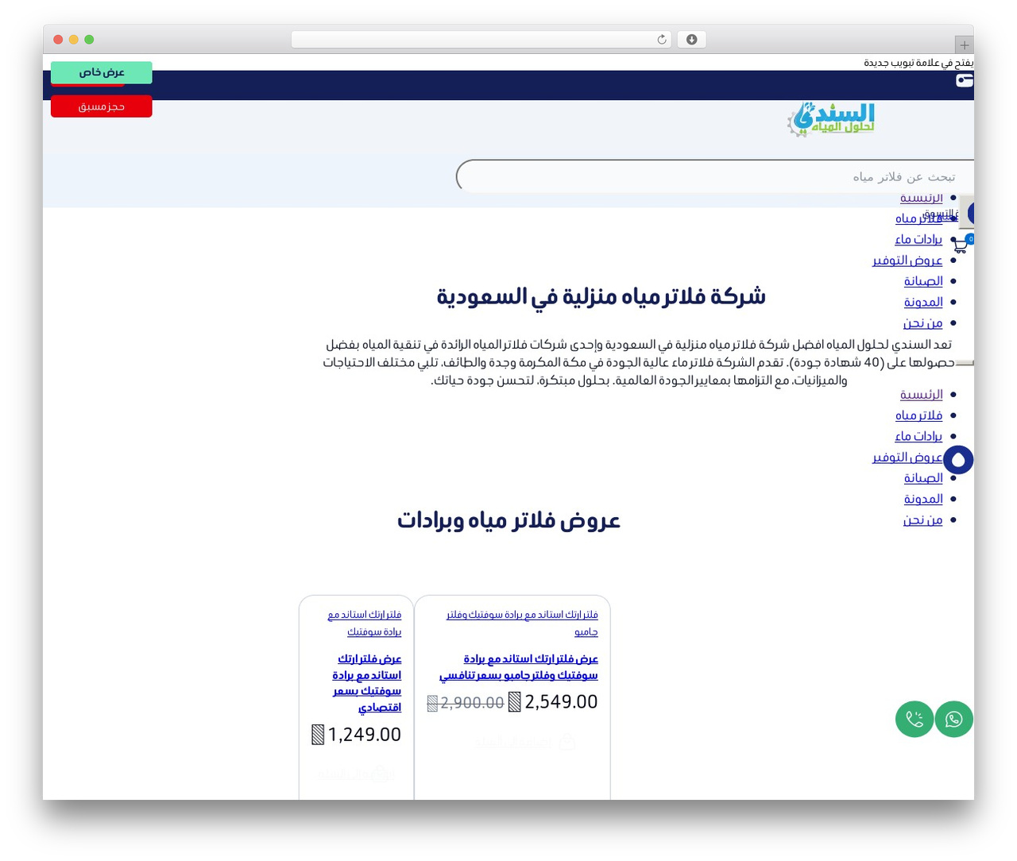Open برادات ماء in the lower menu list
Image resolution: width=1017 pixels, height=861 pixels.
point(918,436)
